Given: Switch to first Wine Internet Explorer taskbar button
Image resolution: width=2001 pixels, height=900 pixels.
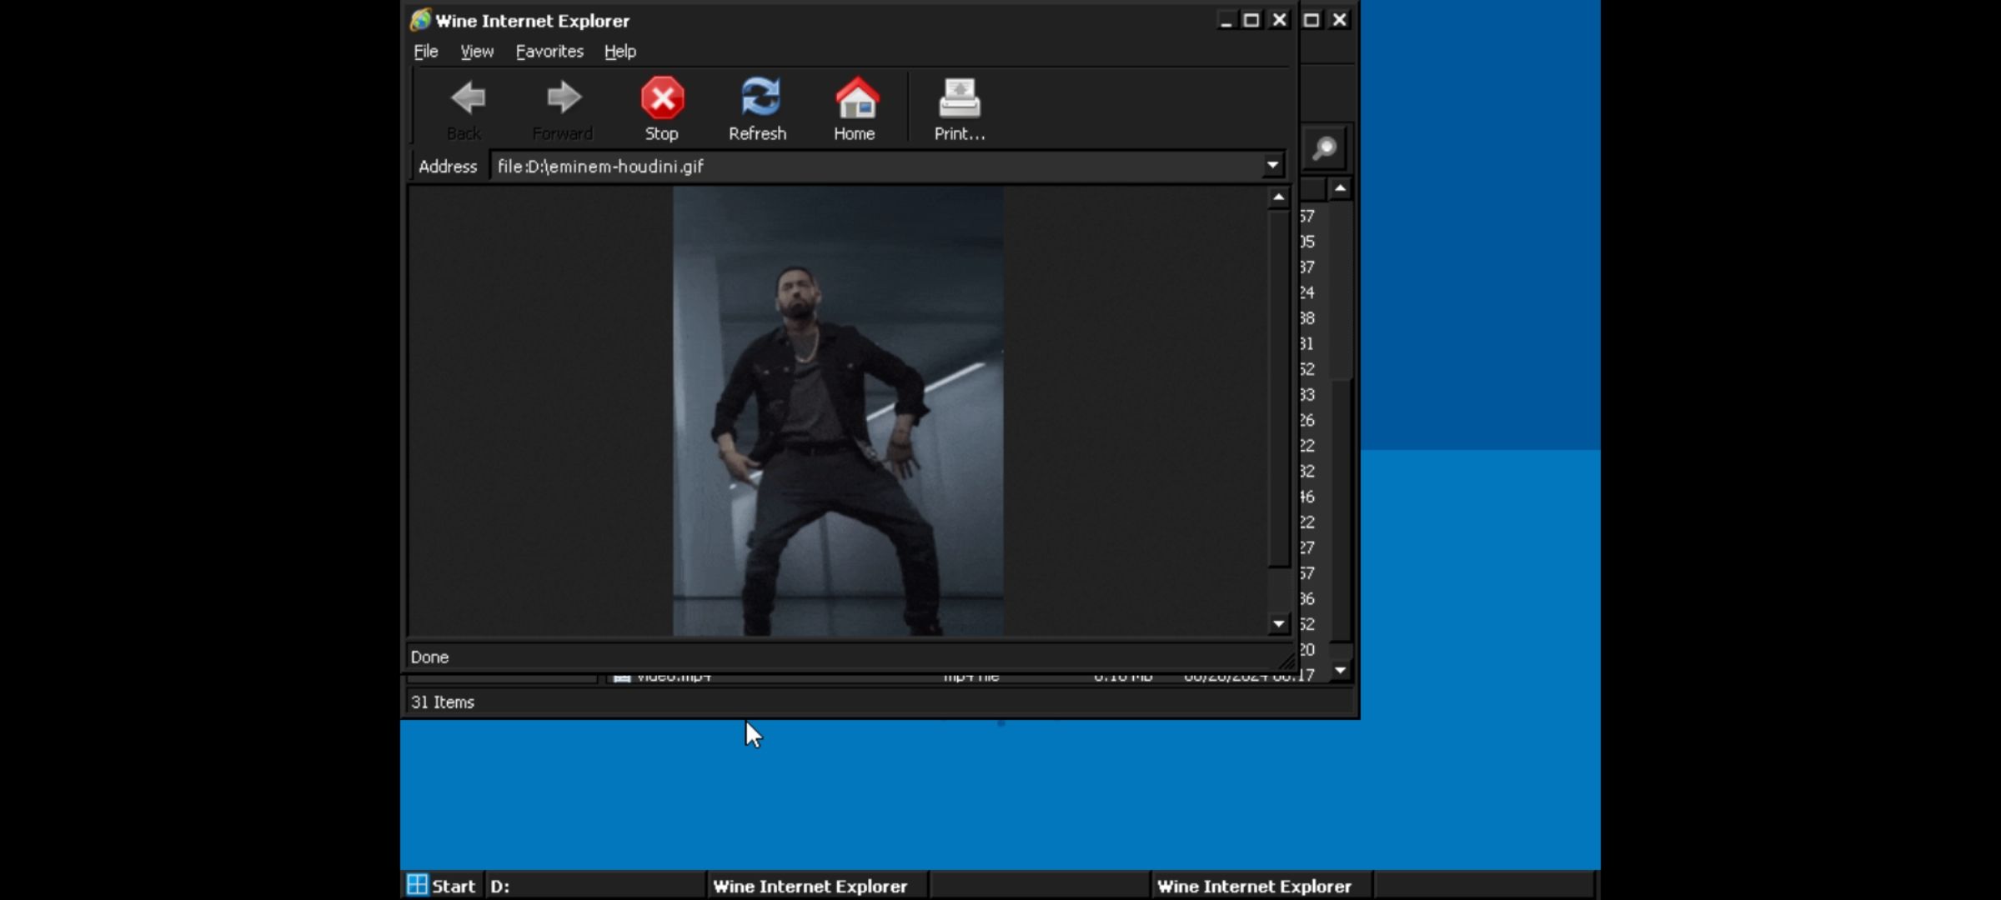Looking at the screenshot, I should click(817, 886).
